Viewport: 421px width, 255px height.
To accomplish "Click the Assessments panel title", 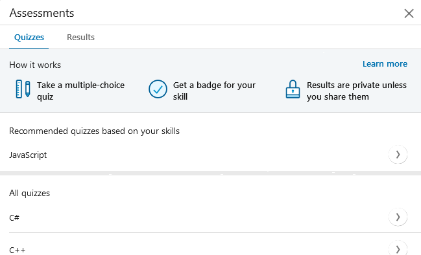I will (42, 13).
